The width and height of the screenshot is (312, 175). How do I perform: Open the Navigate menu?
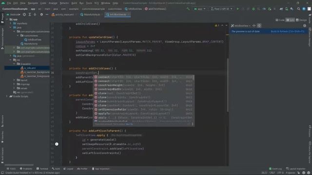pos(33,3)
